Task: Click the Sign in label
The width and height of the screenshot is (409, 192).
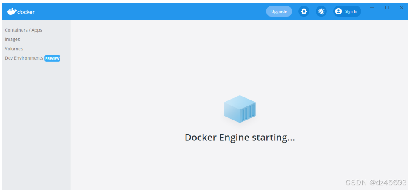Action: [351, 11]
